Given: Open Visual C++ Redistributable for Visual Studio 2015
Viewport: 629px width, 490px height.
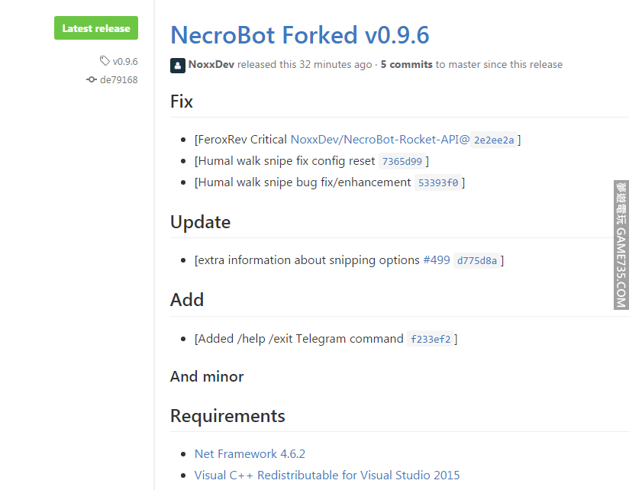Looking at the screenshot, I should coord(327,475).
